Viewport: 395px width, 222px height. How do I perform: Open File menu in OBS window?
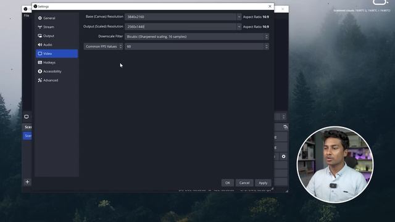[27, 15]
